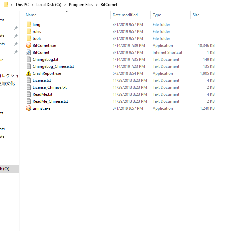The width and height of the screenshot is (240, 231).
Task: Click the License_Chinese.txt document icon
Action: (29, 87)
